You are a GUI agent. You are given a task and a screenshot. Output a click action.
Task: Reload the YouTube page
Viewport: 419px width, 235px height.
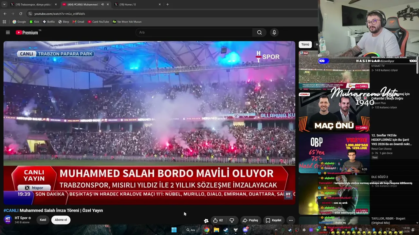click(21, 14)
